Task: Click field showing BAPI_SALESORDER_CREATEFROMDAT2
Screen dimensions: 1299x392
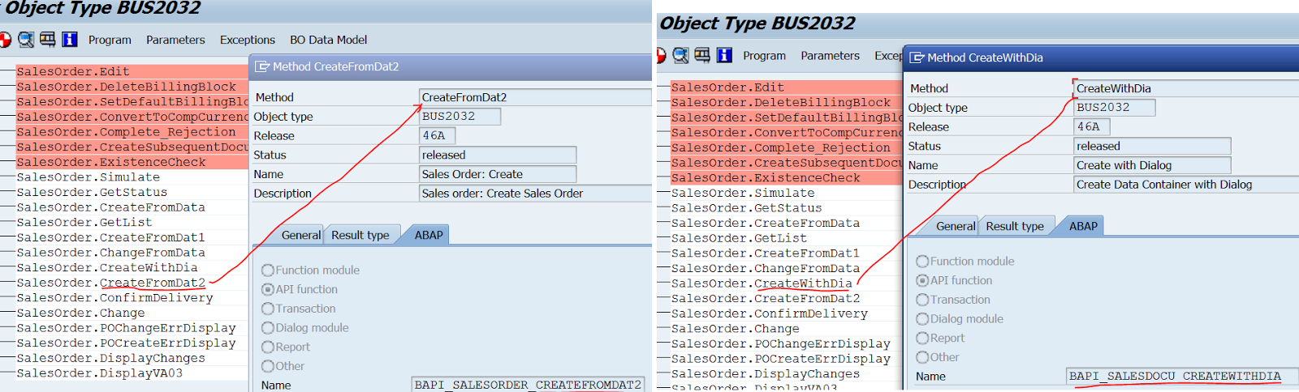Action: pos(528,385)
